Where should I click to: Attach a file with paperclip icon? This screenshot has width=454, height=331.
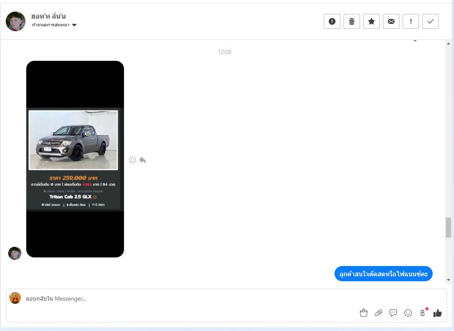tap(378, 313)
